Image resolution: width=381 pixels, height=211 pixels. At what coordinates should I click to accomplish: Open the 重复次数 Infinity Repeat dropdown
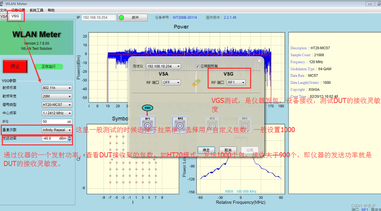tap(56, 130)
